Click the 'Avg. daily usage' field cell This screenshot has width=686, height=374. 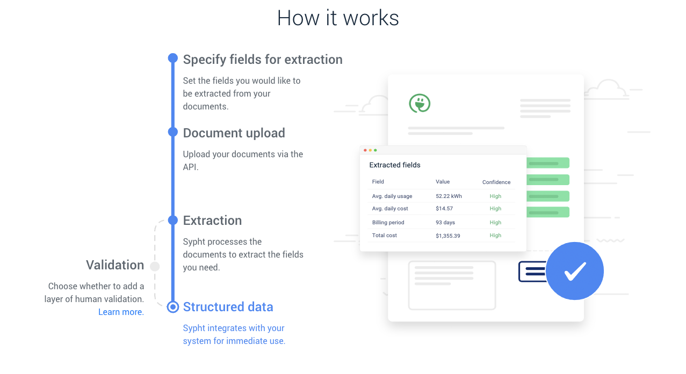tap(392, 196)
